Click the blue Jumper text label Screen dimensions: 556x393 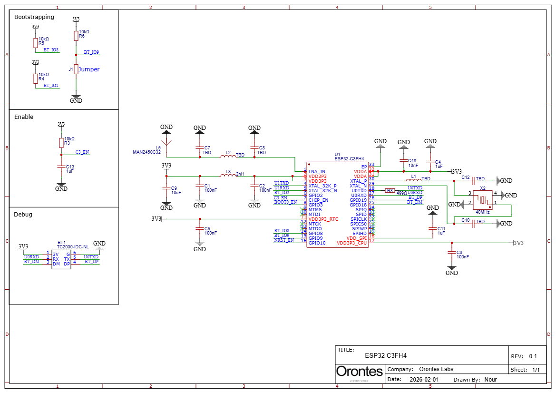click(89, 69)
